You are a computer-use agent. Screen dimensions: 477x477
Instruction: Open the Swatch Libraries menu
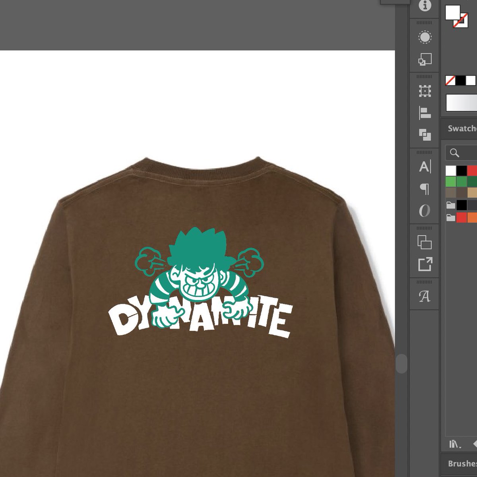[454, 444]
